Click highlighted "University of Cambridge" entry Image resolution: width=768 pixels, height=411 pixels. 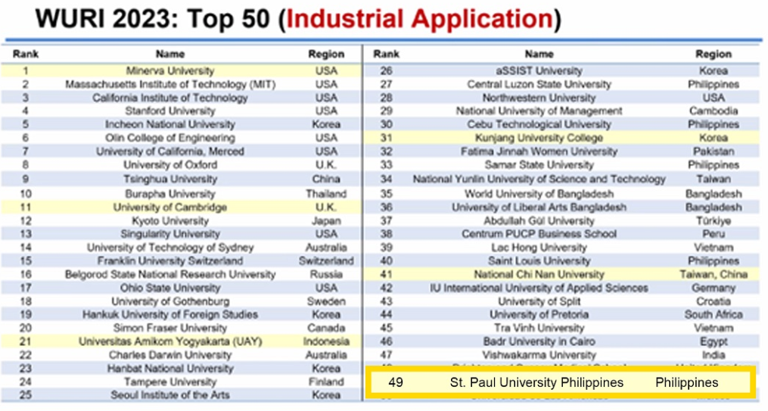170,207
